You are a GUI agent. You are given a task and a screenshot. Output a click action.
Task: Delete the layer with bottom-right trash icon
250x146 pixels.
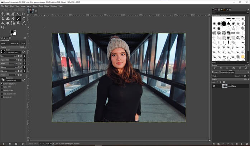pos(246,144)
